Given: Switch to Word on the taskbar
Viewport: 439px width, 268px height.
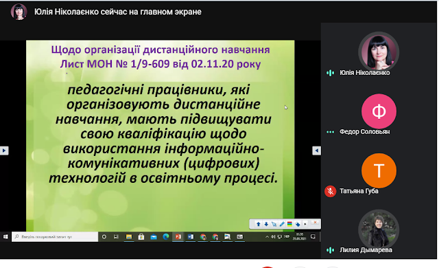Looking at the screenshot, I should point(191,237).
